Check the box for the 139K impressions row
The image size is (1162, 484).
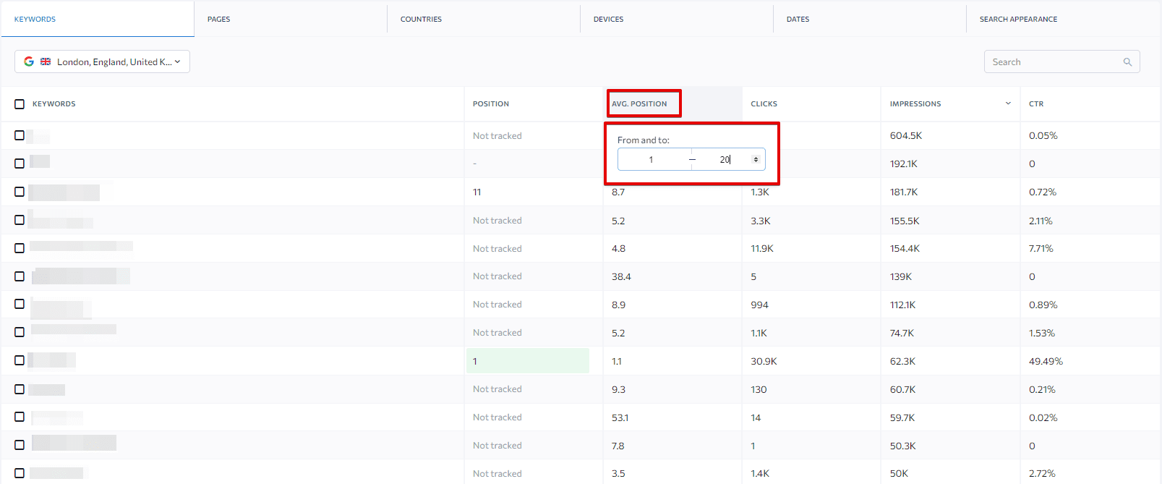[x=20, y=276]
